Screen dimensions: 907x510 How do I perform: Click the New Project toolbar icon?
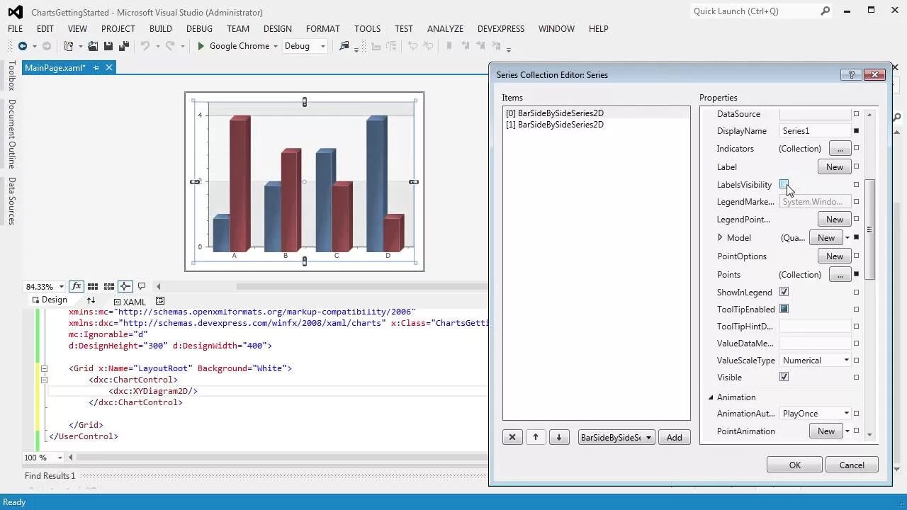69,46
